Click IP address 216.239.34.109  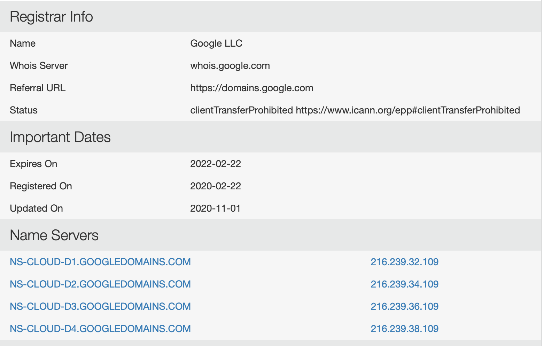tap(404, 284)
